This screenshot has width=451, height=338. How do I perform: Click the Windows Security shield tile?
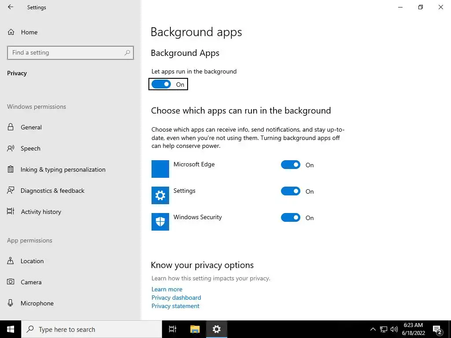pyautogui.click(x=160, y=222)
